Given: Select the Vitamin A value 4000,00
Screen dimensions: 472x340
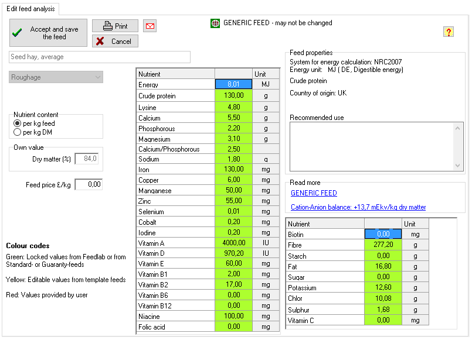Looking at the screenshot, I should click(x=233, y=243).
